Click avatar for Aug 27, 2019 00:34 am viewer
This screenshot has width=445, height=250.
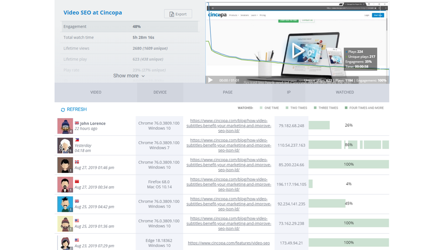pyautogui.click(x=65, y=184)
